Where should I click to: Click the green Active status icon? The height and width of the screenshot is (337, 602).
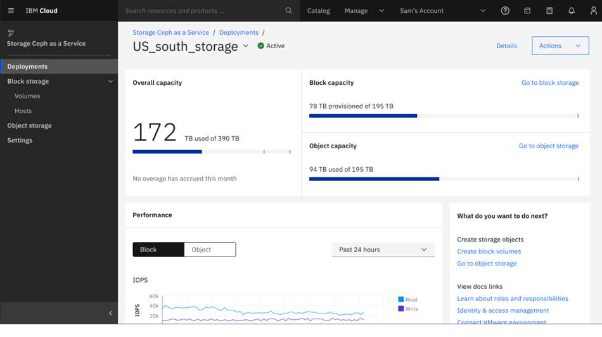[x=260, y=46]
